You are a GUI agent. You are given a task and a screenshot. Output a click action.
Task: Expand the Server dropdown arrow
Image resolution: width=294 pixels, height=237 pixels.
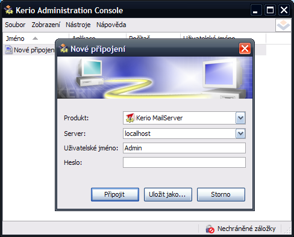[x=240, y=134]
